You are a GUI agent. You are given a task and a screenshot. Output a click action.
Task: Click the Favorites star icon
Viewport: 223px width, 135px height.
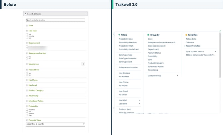186,35
